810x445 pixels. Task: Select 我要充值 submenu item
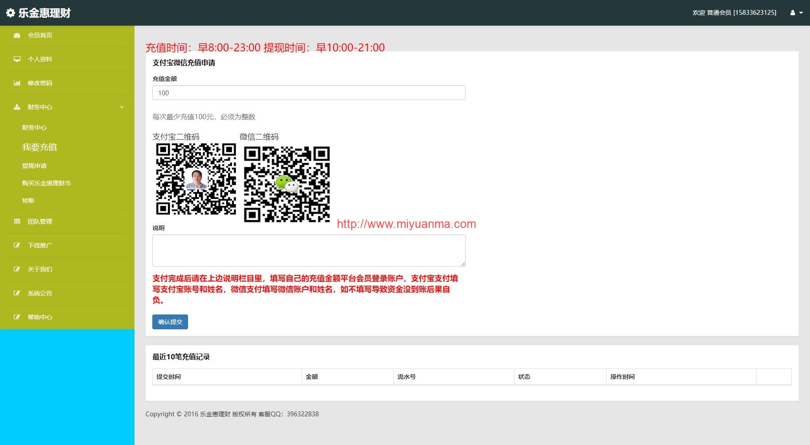(x=40, y=147)
